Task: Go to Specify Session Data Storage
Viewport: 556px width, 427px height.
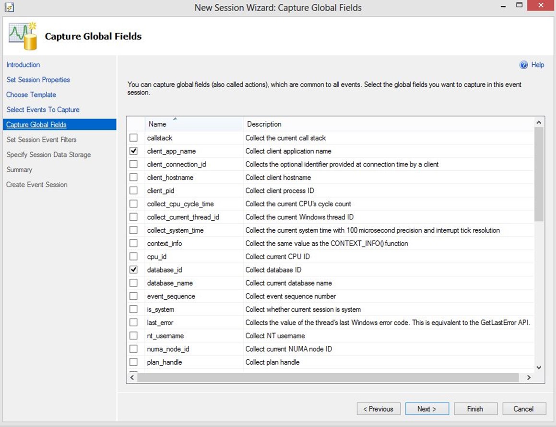Action: click(x=48, y=154)
